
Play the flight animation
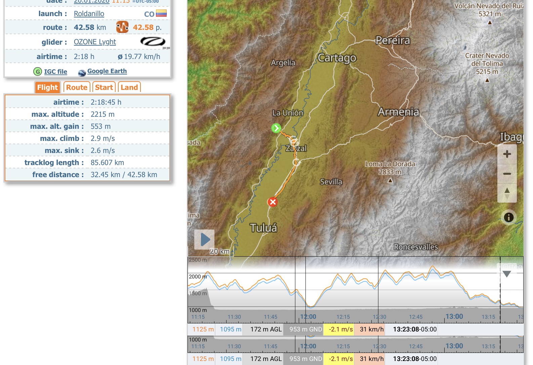point(204,240)
